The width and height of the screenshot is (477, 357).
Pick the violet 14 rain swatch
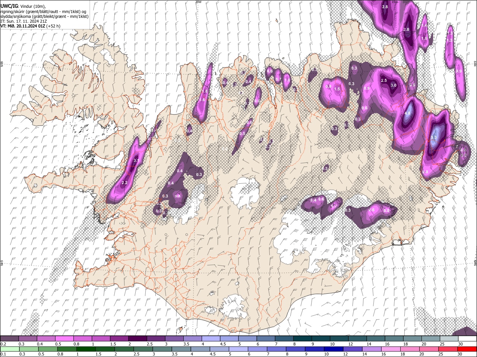click(x=372, y=349)
